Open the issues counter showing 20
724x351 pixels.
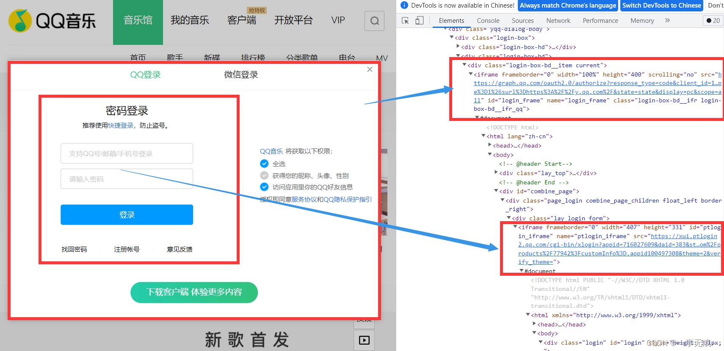point(713,20)
